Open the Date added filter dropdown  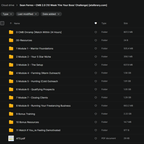(x=51, y=14)
